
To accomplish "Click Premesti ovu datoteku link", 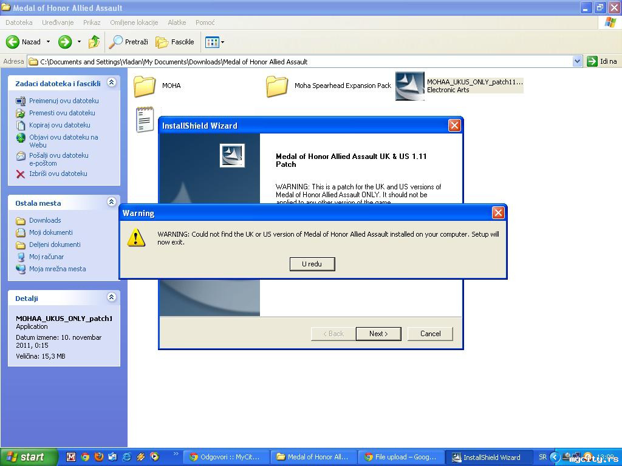I will pyautogui.click(x=62, y=113).
